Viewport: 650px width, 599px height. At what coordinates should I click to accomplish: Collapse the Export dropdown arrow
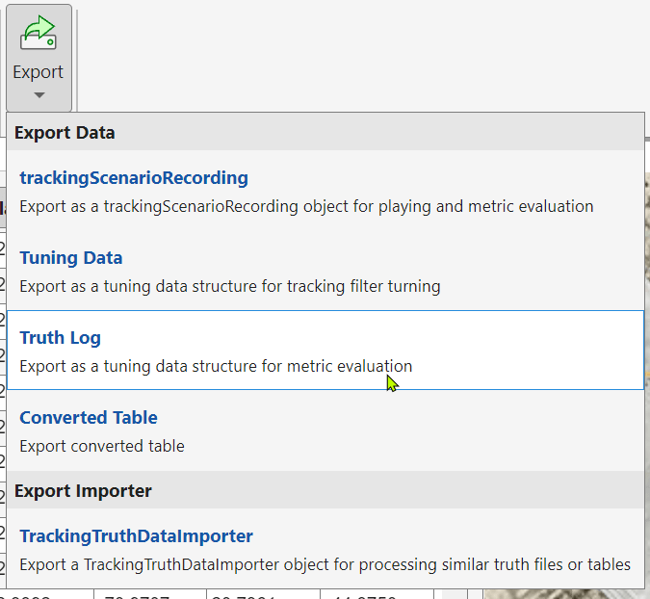(39, 95)
